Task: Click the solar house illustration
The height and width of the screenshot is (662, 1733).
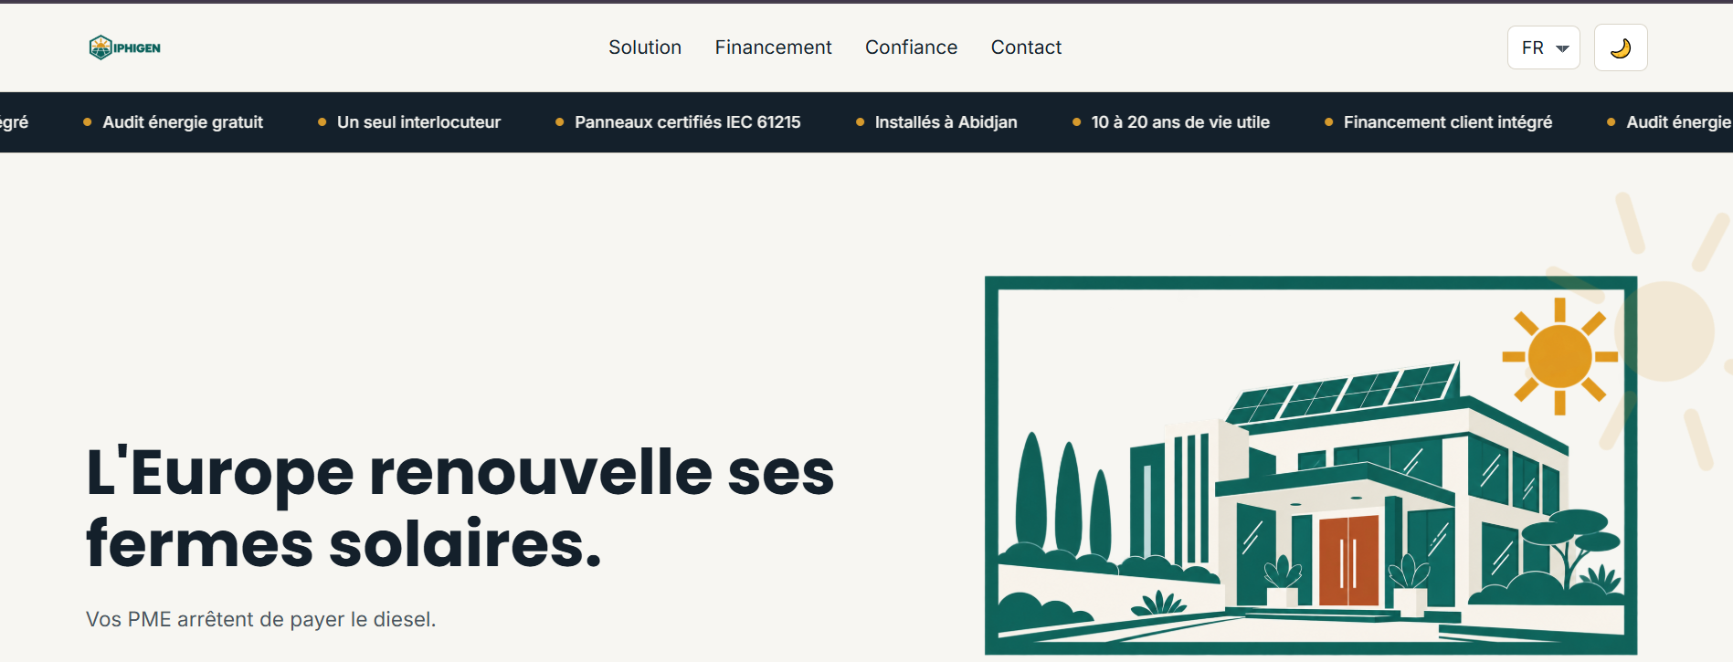Action: pos(1311,466)
